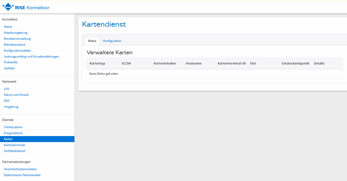Open Umgebung under Netzwerk
This screenshot has height=181, width=347.
[x=11, y=107]
